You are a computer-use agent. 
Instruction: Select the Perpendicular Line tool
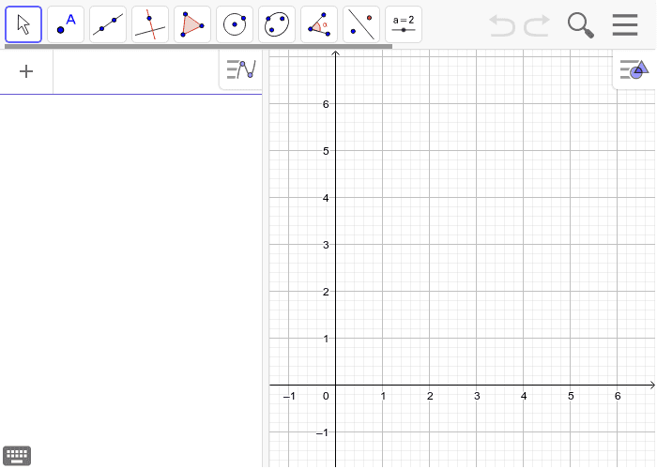click(x=150, y=24)
